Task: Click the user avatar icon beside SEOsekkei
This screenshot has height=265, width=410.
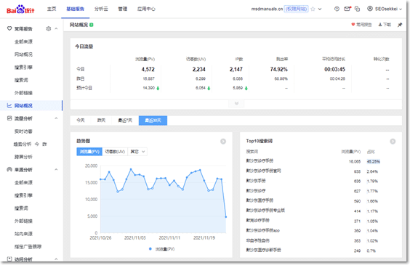Action: (370, 9)
